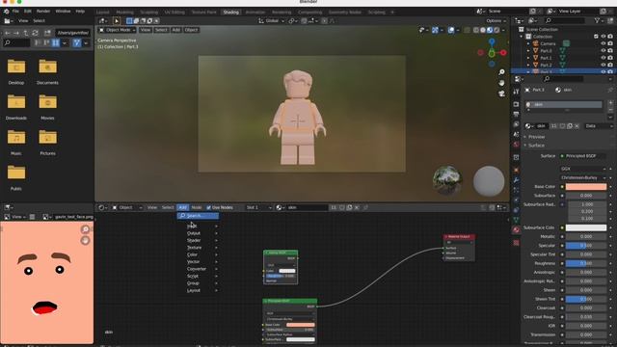Open the viewport overlays icon
This screenshot has width=617, height=347.
(451, 30)
